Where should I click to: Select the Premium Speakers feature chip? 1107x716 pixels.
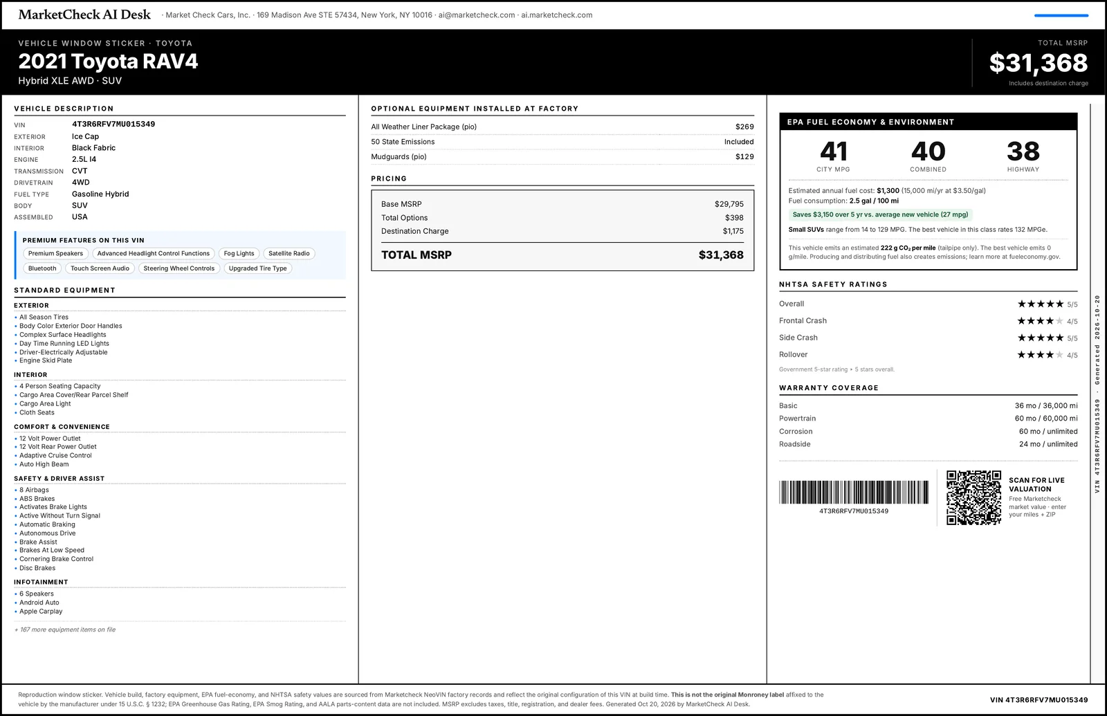click(x=55, y=254)
